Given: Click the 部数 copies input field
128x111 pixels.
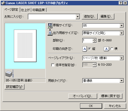Looking at the screenshot, I should point(88,40).
